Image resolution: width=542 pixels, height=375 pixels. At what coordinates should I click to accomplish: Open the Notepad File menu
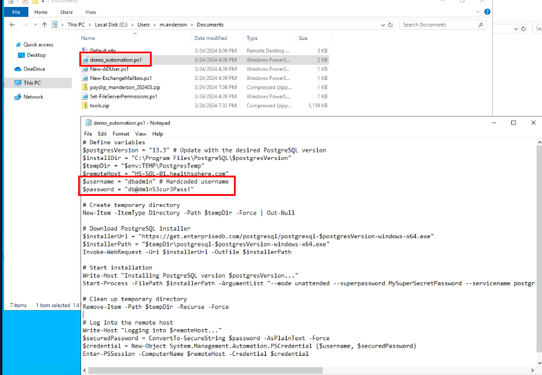(88, 134)
